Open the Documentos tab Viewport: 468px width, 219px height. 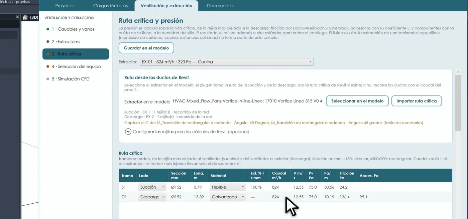coord(220,6)
